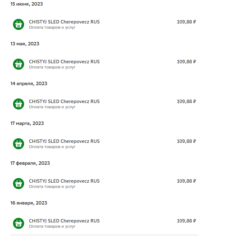Click "Оплата товаров и услуг" under 13 мая

(x=52, y=67)
